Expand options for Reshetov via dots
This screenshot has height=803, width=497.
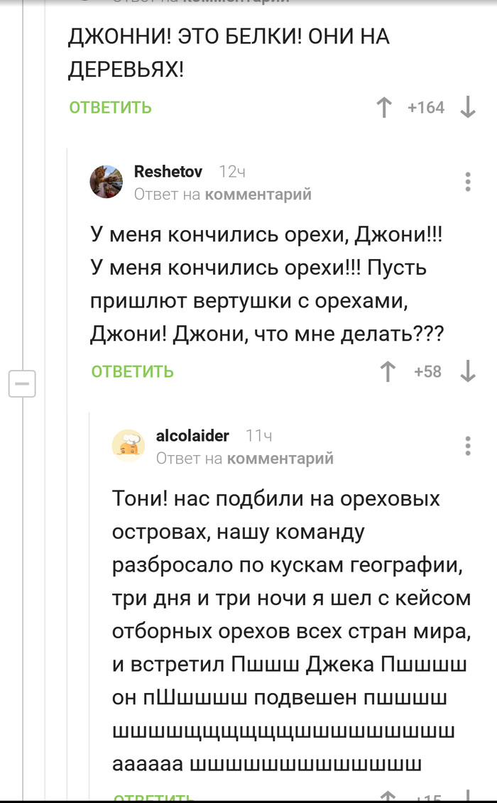(467, 182)
